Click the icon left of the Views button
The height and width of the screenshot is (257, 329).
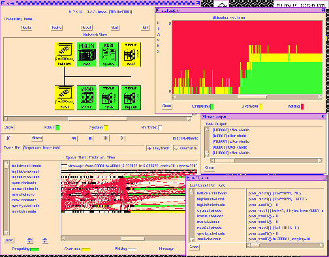pos(8,138)
